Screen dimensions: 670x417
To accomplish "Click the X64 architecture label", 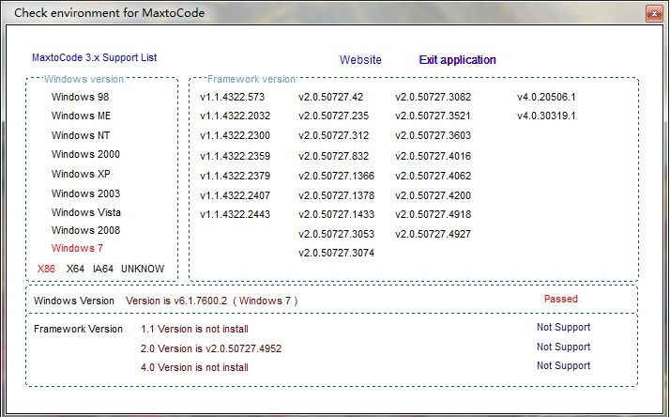I will pyautogui.click(x=75, y=269).
